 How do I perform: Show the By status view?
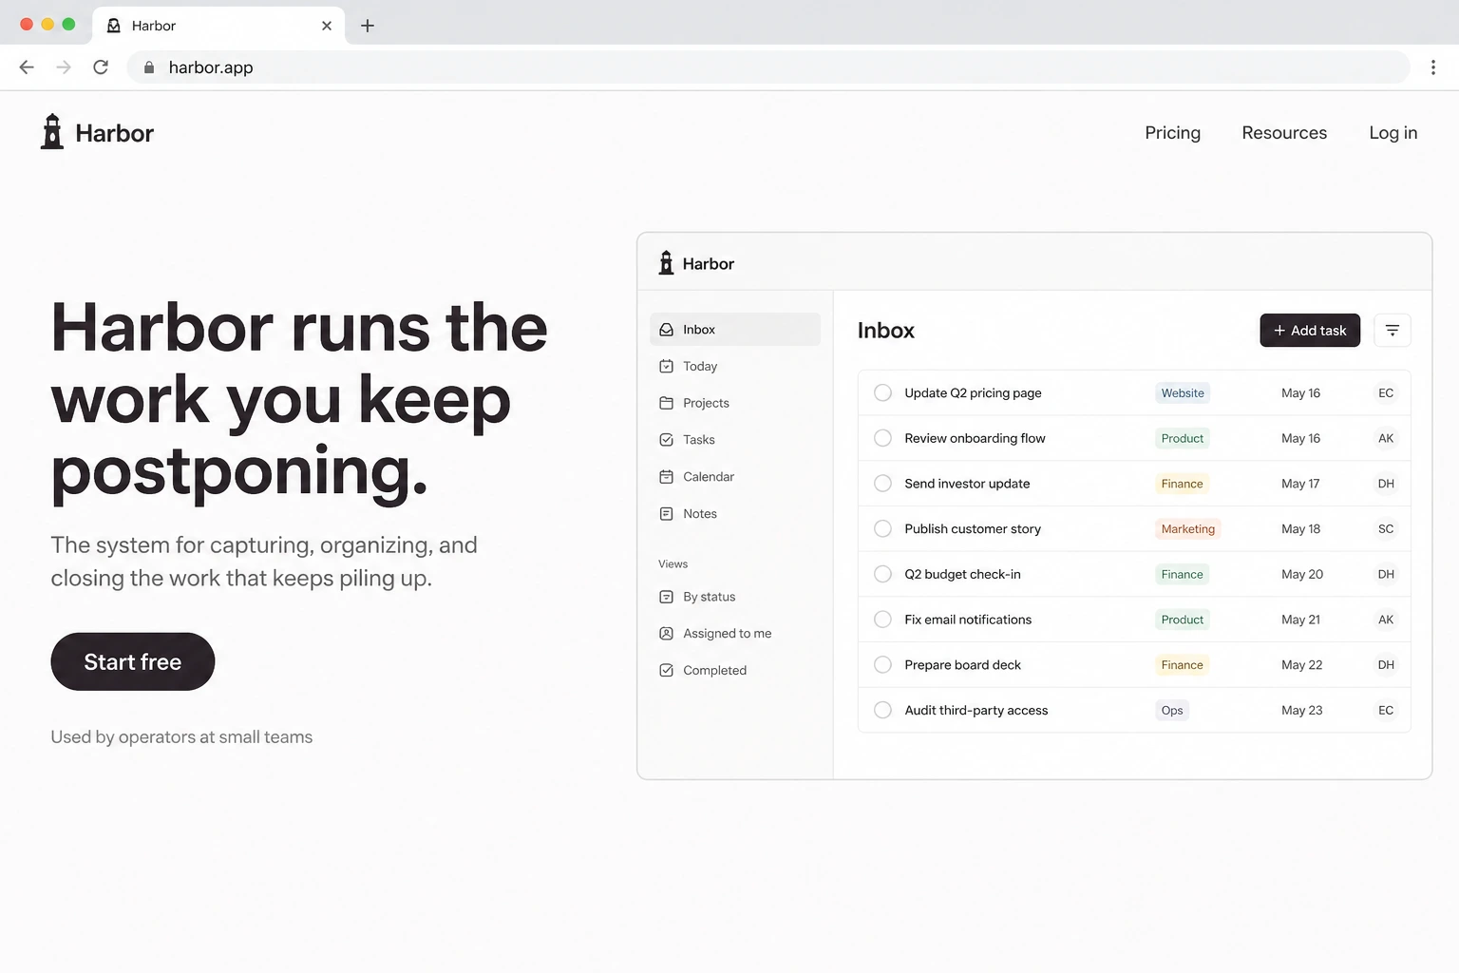click(x=735, y=597)
